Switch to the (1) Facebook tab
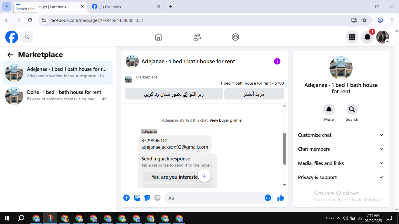The height and width of the screenshot is (224, 399). click(x=126, y=7)
